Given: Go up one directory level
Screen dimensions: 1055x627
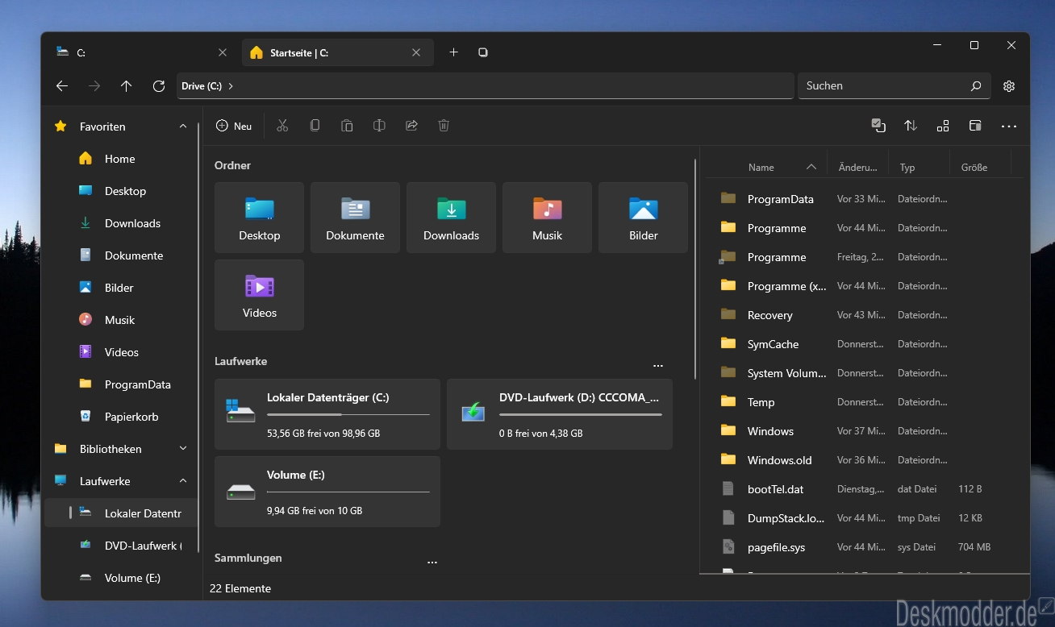Looking at the screenshot, I should click(x=127, y=85).
